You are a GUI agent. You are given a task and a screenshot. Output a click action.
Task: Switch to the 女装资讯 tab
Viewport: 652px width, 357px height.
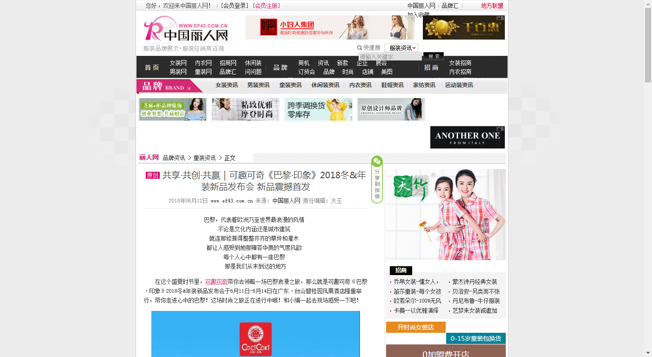[x=227, y=85]
